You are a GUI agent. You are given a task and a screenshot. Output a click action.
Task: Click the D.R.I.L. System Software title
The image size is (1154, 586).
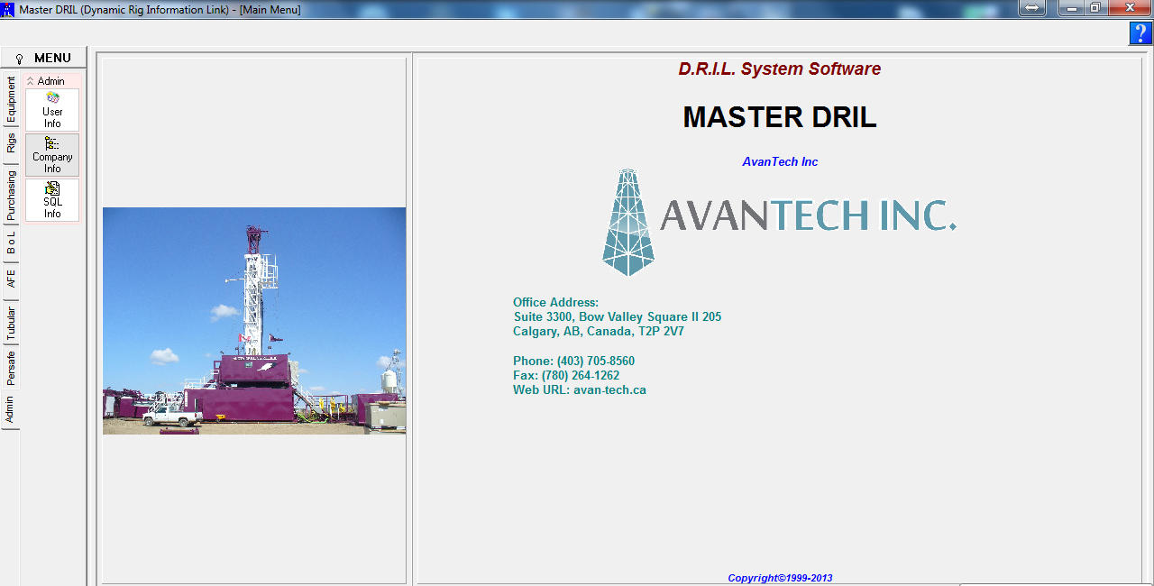[x=780, y=69]
